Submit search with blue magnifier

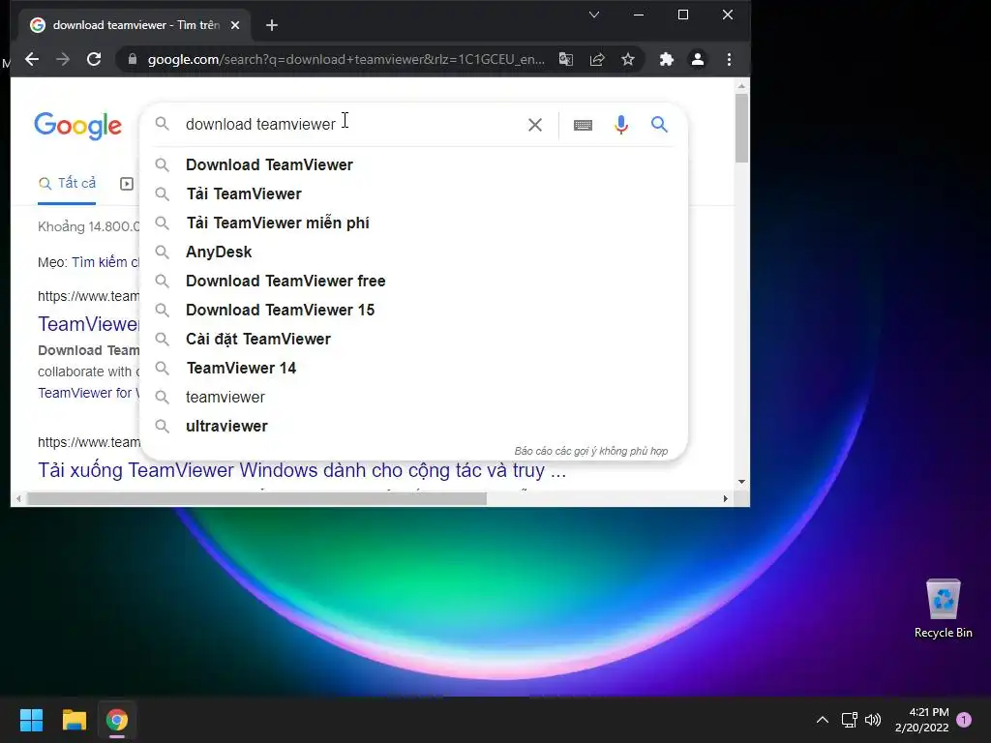[x=659, y=125]
